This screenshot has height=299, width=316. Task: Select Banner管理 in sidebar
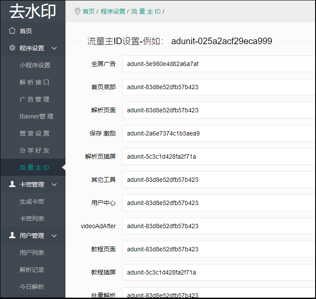36,116
